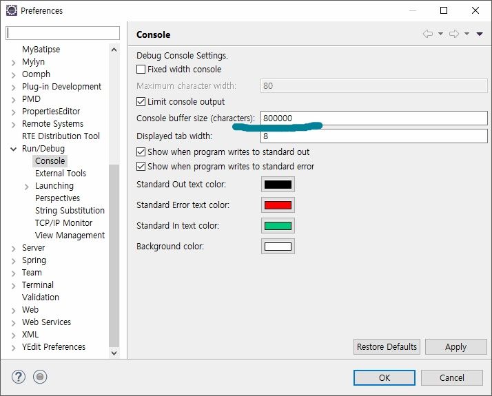This screenshot has height=396, width=492.
Task: Expand the Oomph tree node
Action: [14, 75]
